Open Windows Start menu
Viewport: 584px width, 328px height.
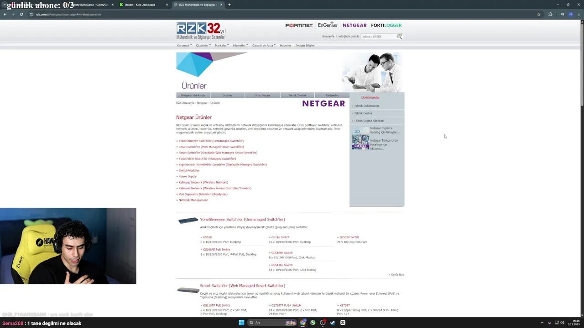pyautogui.click(x=241, y=323)
